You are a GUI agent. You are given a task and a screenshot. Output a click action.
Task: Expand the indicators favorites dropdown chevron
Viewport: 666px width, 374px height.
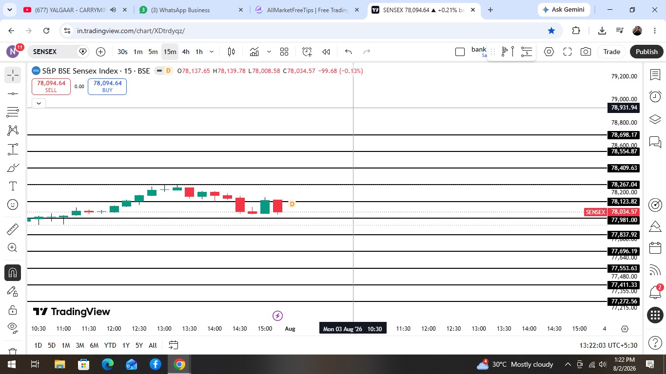(x=269, y=52)
